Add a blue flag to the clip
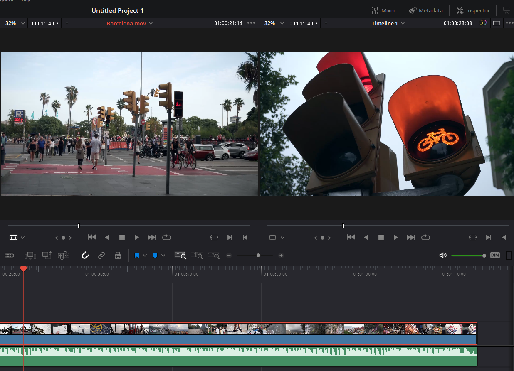Screen dimensions: 514x371 pos(136,256)
